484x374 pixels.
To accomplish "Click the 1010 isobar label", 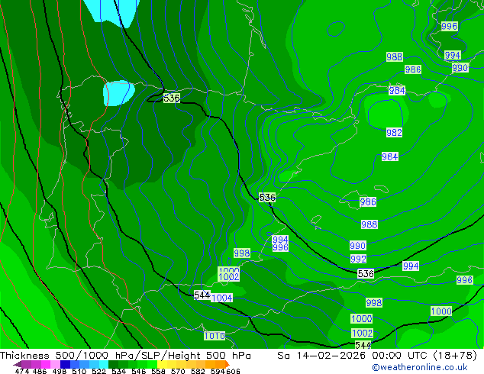I will point(215,336).
